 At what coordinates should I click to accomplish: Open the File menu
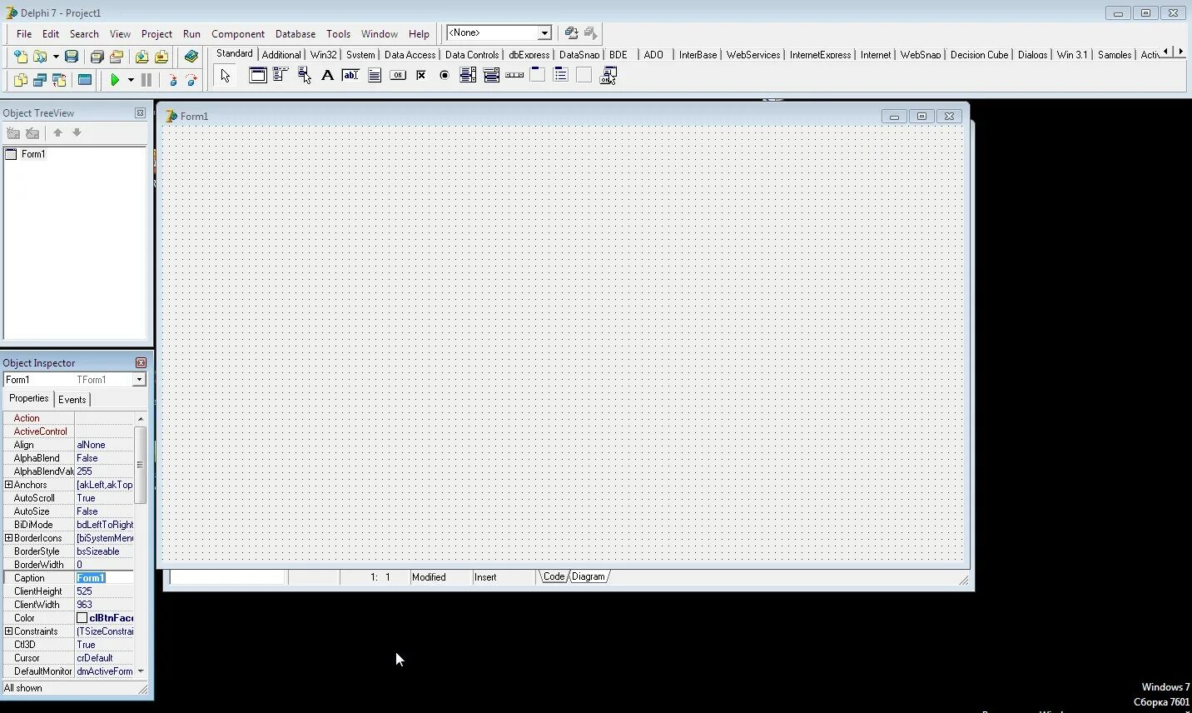coord(24,34)
